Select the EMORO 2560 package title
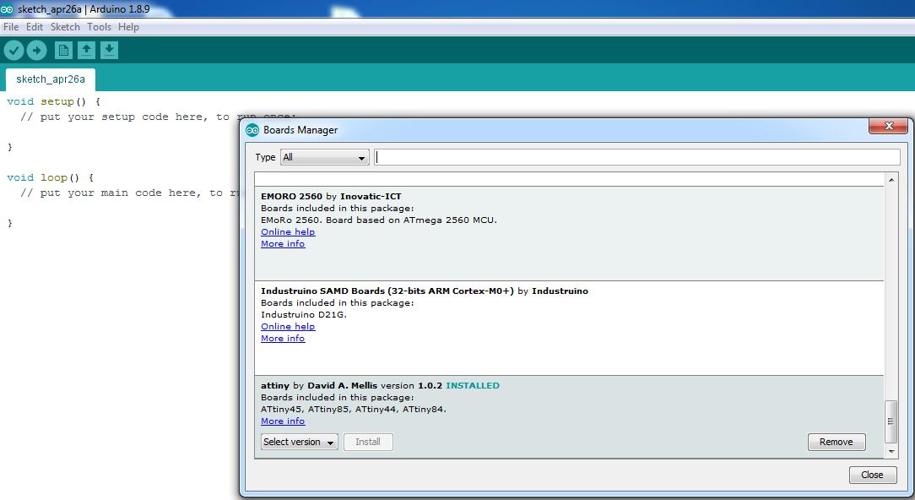 point(331,196)
